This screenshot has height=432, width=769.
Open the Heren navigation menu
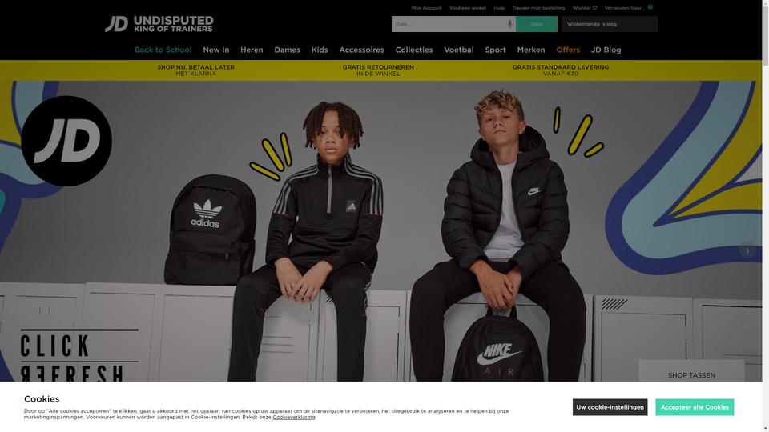[x=252, y=50]
